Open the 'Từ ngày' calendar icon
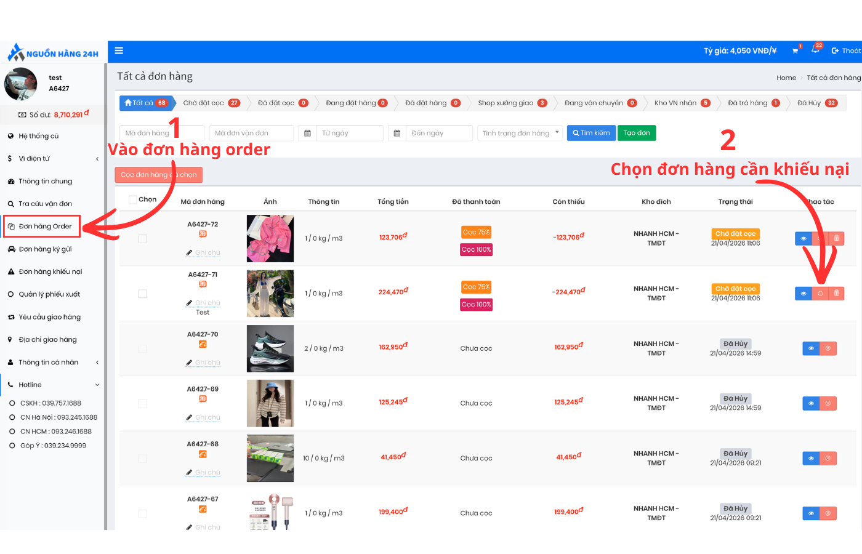 [x=307, y=134]
